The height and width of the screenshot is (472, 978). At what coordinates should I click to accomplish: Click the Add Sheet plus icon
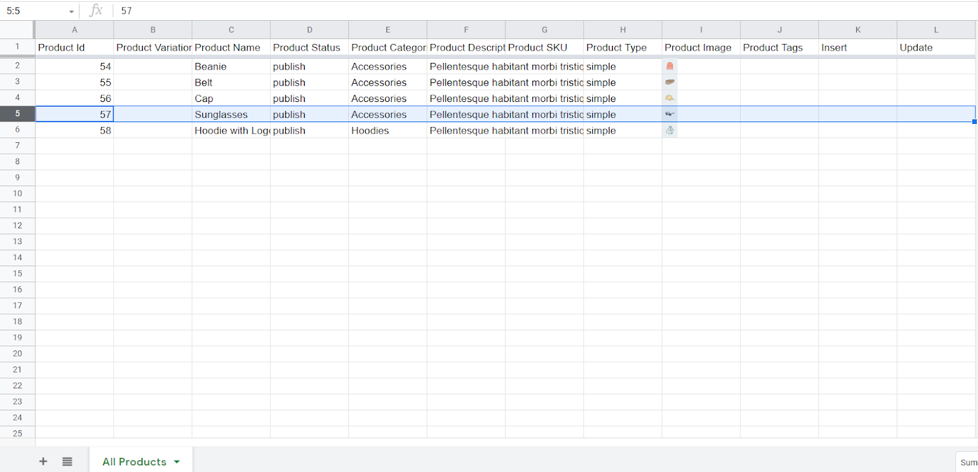point(43,462)
